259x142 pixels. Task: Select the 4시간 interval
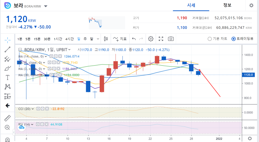click(69, 39)
